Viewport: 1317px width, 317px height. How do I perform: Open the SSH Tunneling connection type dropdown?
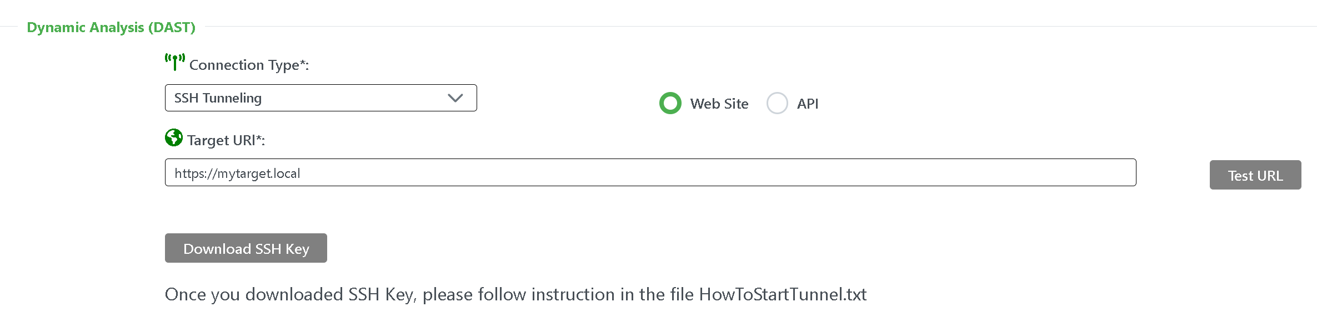pyautogui.click(x=321, y=98)
